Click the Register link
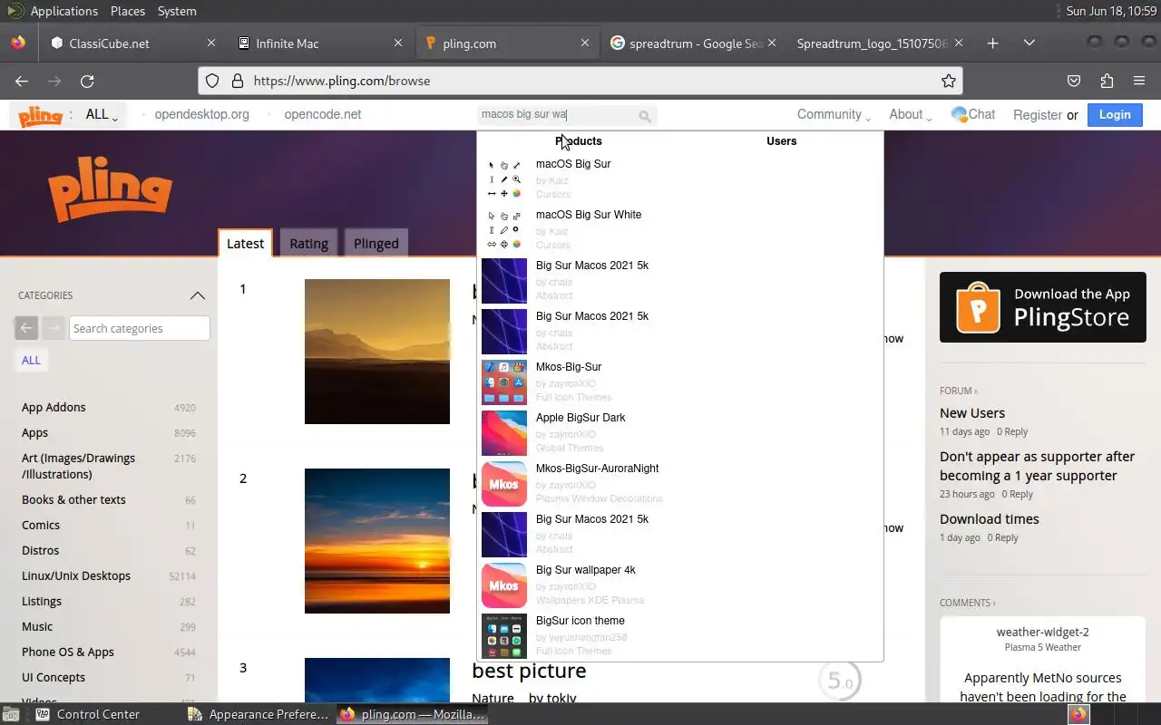1161x725 pixels. (1038, 115)
